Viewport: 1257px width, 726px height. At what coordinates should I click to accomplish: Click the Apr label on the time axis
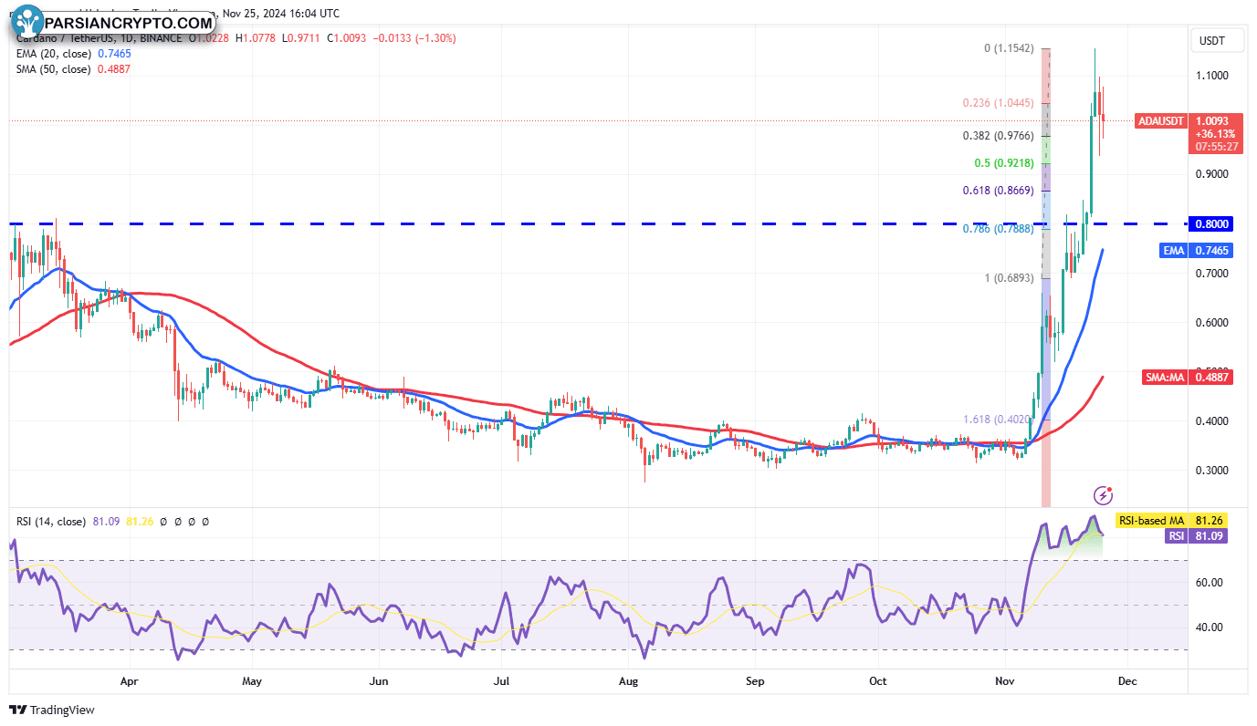pyautogui.click(x=129, y=680)
